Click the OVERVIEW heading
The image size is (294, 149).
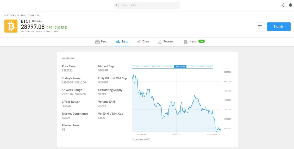pyautogui.click(x=68, y=59)
